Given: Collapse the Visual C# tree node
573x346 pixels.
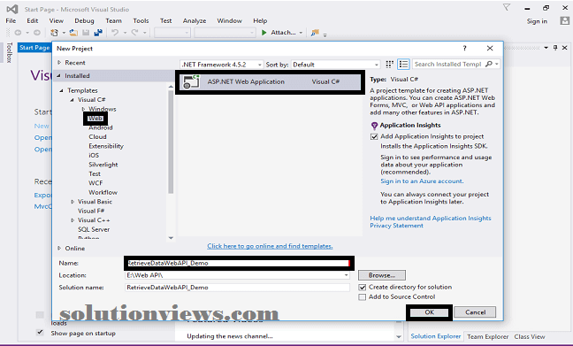Looking at the screenshot, I should click(x=72, y=99).
